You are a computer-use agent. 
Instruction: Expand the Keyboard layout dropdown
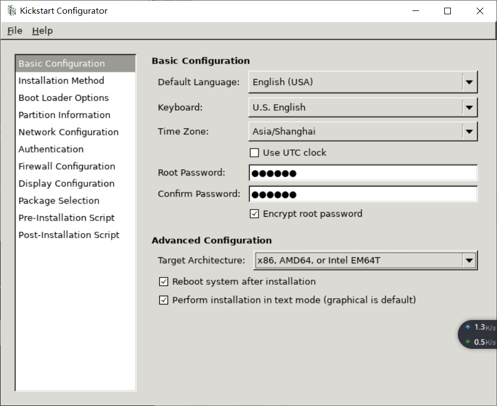point(363,108)
